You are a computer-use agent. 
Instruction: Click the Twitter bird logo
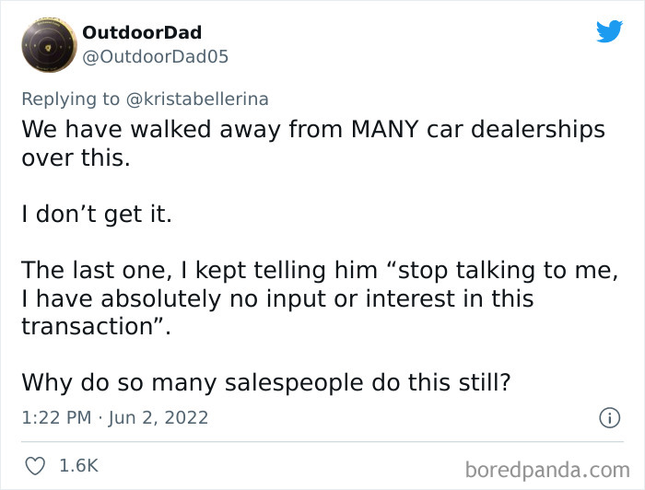[609, 31]
